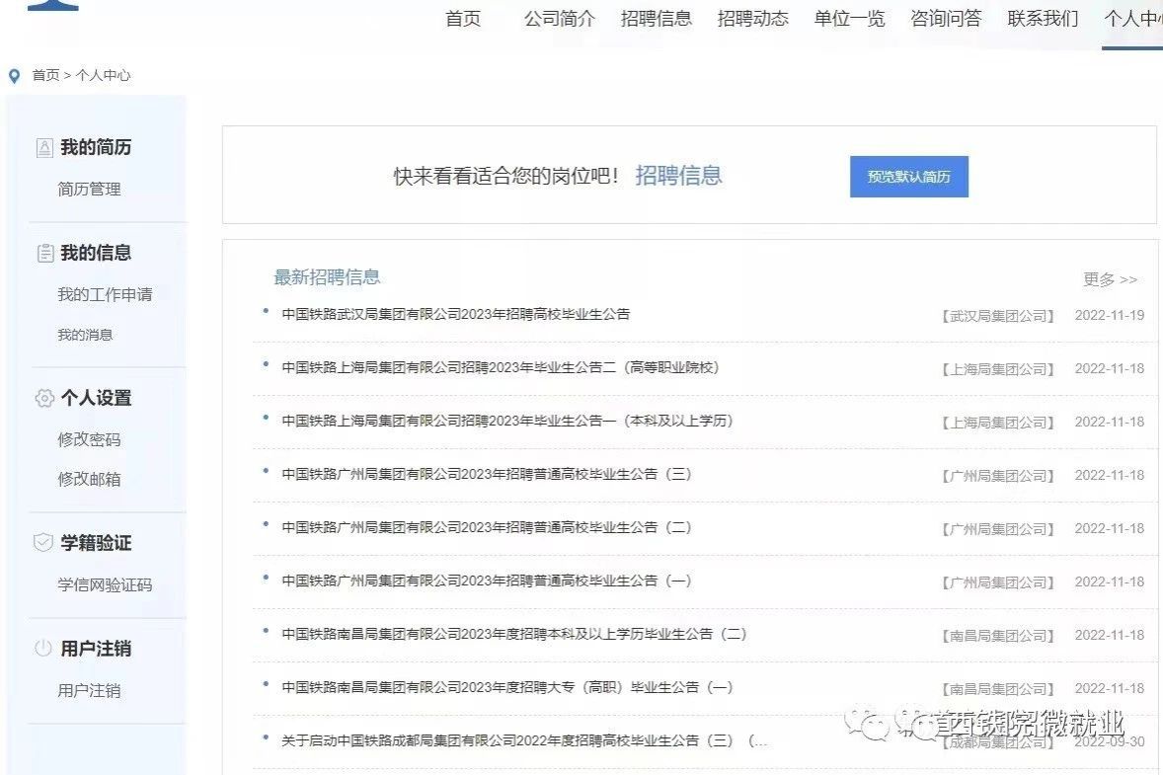Go to 招聘信息 in the top navigation
Screen dimensions: 1163x775
(657, 19)
